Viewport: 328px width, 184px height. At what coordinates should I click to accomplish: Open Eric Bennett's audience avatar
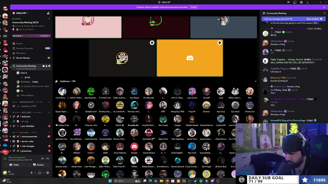(x=149, y=91)
